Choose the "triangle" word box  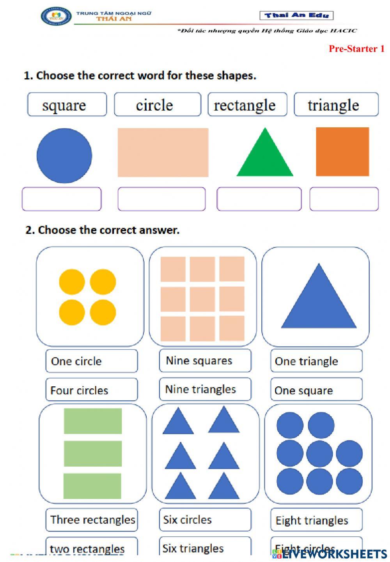point(336,105)
